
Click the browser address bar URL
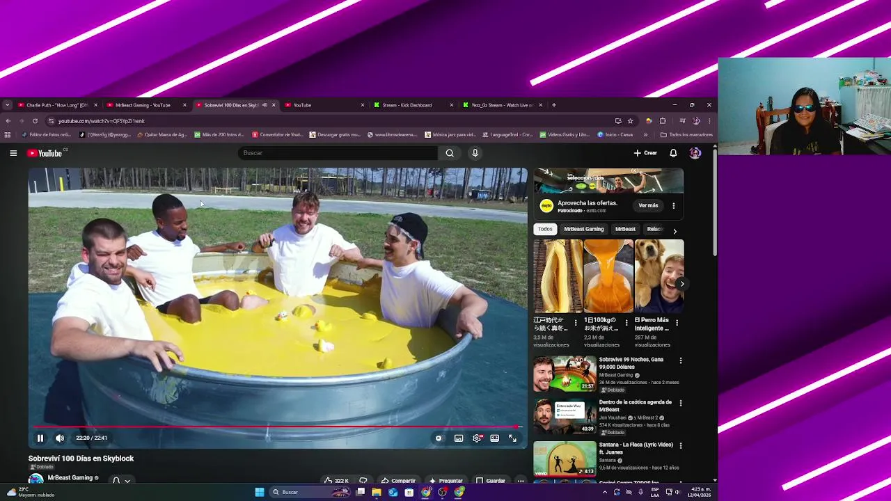(102, 121)
